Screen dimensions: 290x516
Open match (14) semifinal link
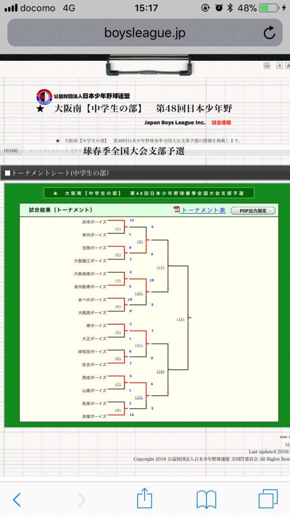161,371
